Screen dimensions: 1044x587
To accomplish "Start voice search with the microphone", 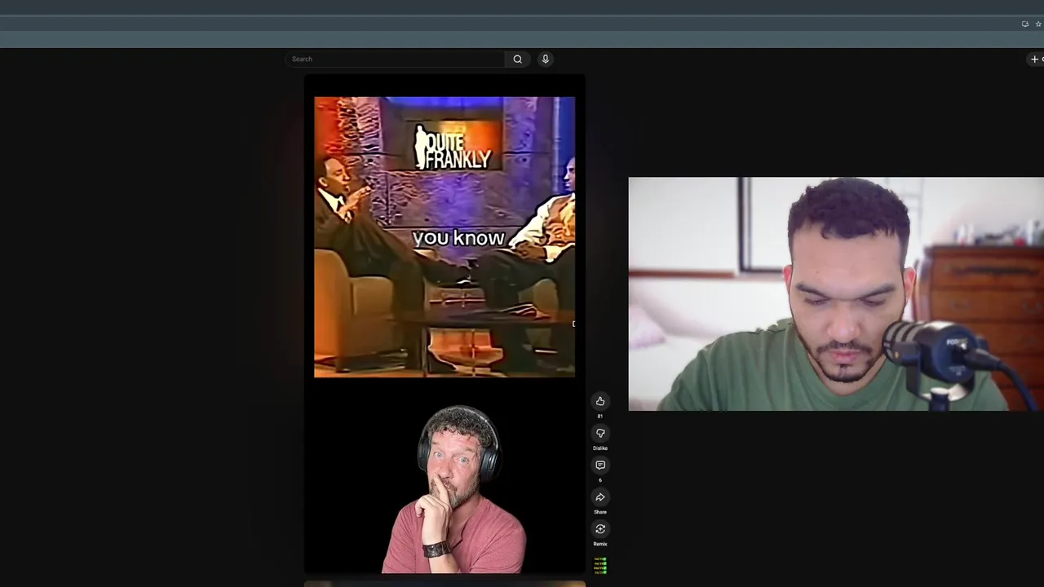I will point(546,59).
